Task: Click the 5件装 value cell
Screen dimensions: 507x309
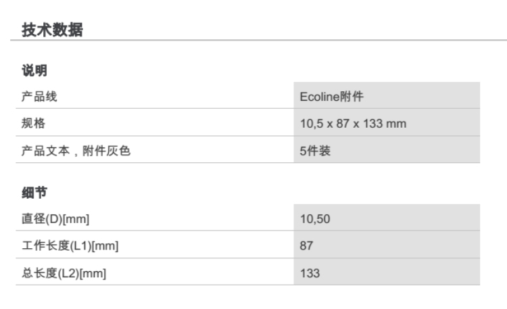Action: tap(315, 151)
